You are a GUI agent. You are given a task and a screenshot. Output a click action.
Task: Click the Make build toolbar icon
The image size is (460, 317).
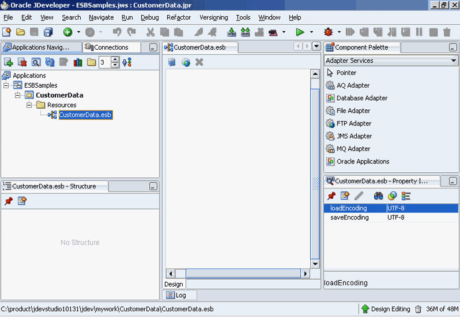coord(231,32)
